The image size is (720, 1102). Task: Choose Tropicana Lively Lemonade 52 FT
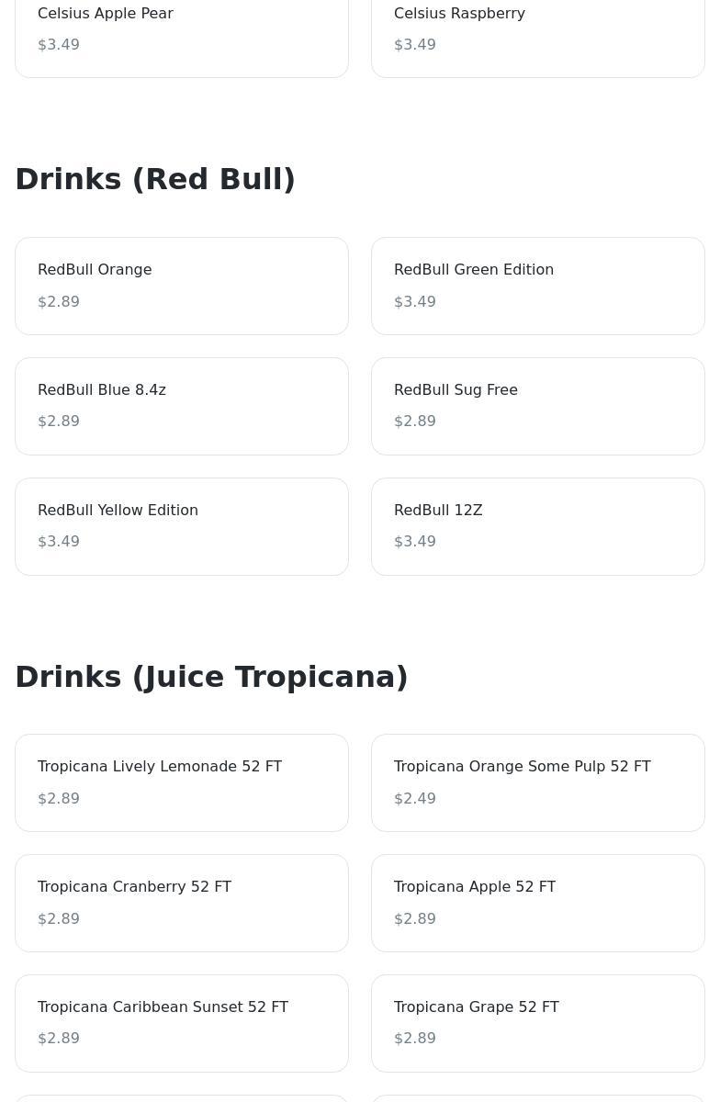(x=181, y=782)
